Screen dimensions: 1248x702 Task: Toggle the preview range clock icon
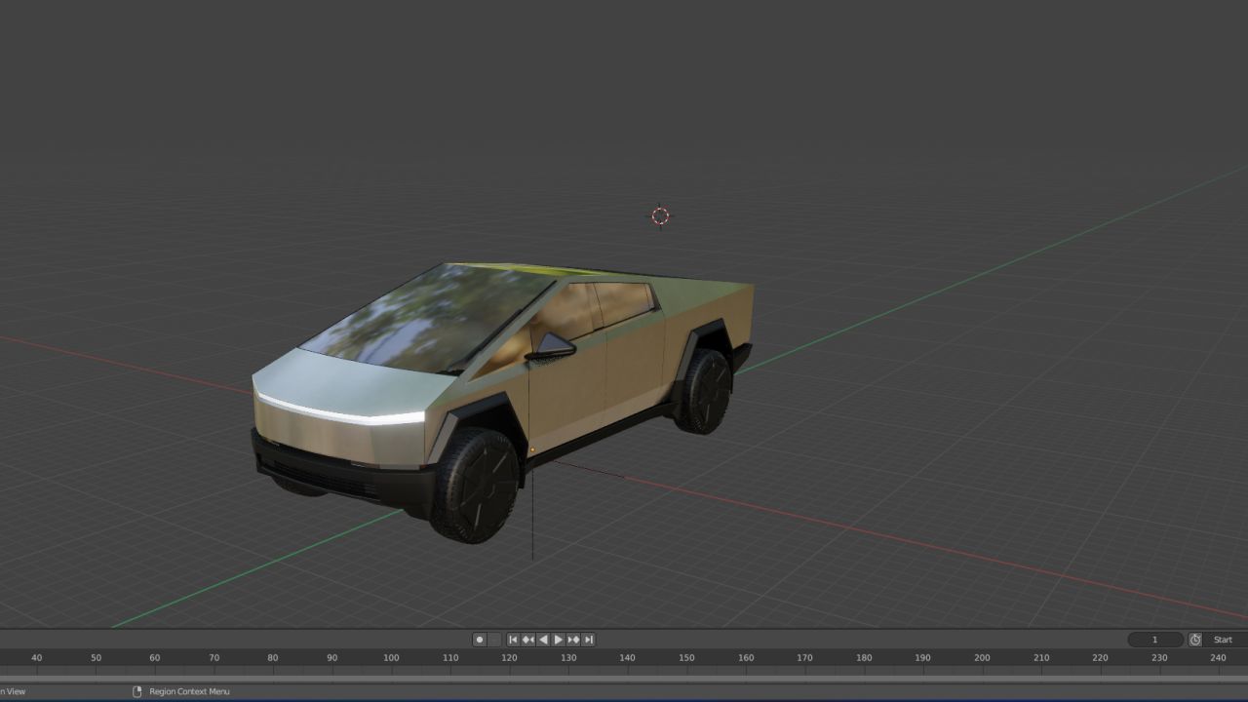(x=1195, y=640)
